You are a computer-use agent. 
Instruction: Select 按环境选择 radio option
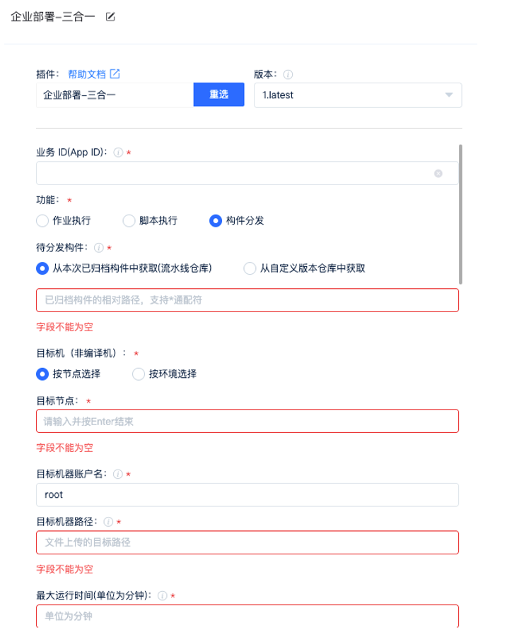tap(139, 374)
